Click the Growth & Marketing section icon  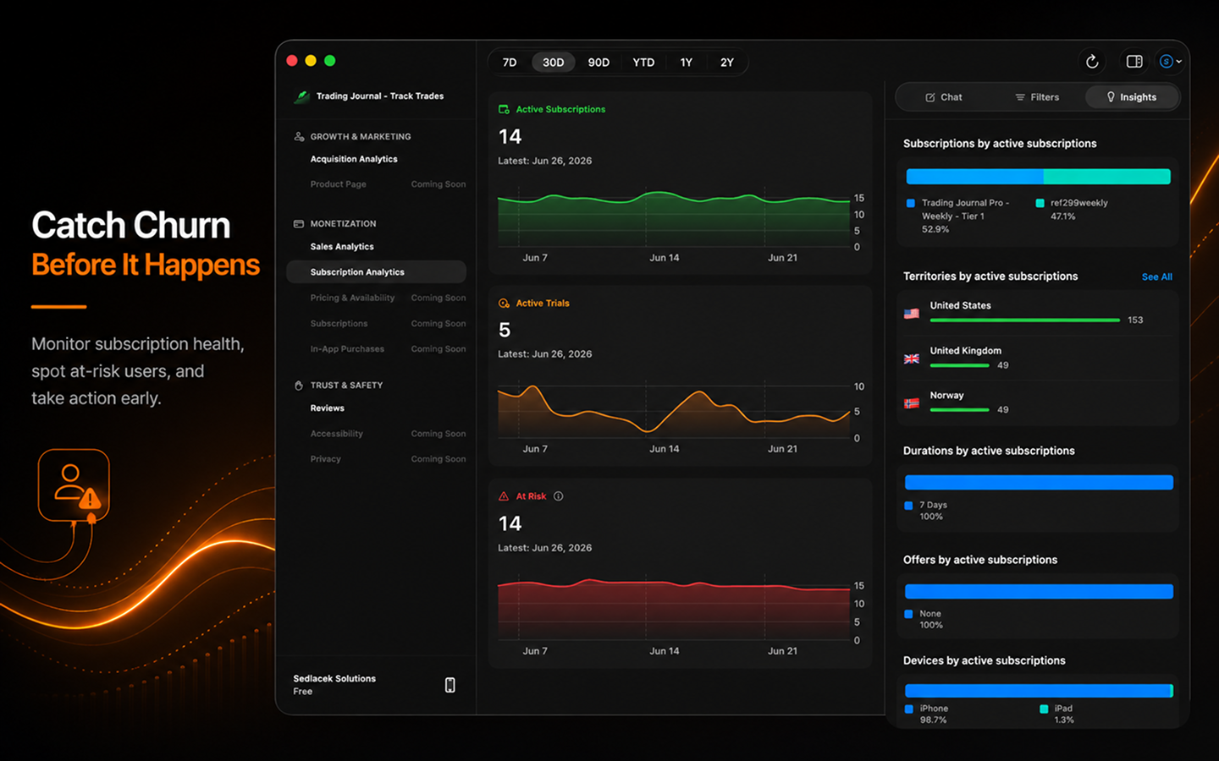click(299, 136)
